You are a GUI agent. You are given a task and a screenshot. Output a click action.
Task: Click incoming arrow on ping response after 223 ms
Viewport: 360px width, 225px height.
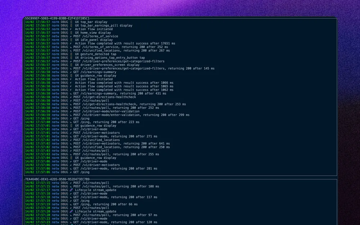tap(71, 122)
